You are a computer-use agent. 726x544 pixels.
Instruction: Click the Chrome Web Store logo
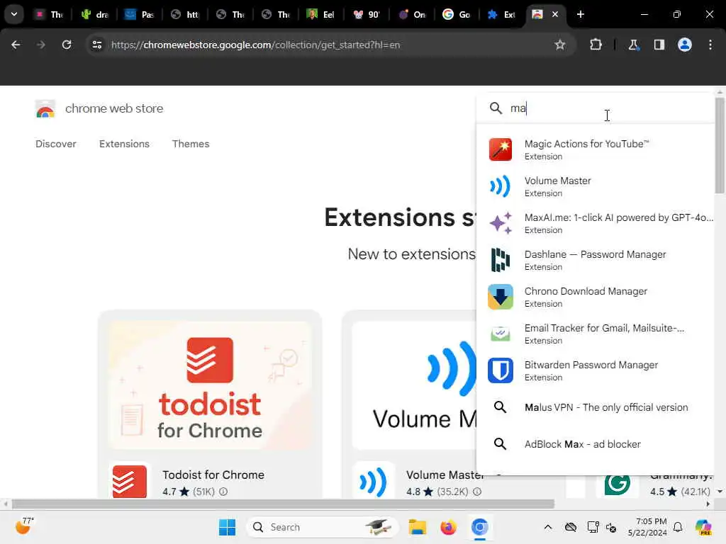tap(45, 108)
